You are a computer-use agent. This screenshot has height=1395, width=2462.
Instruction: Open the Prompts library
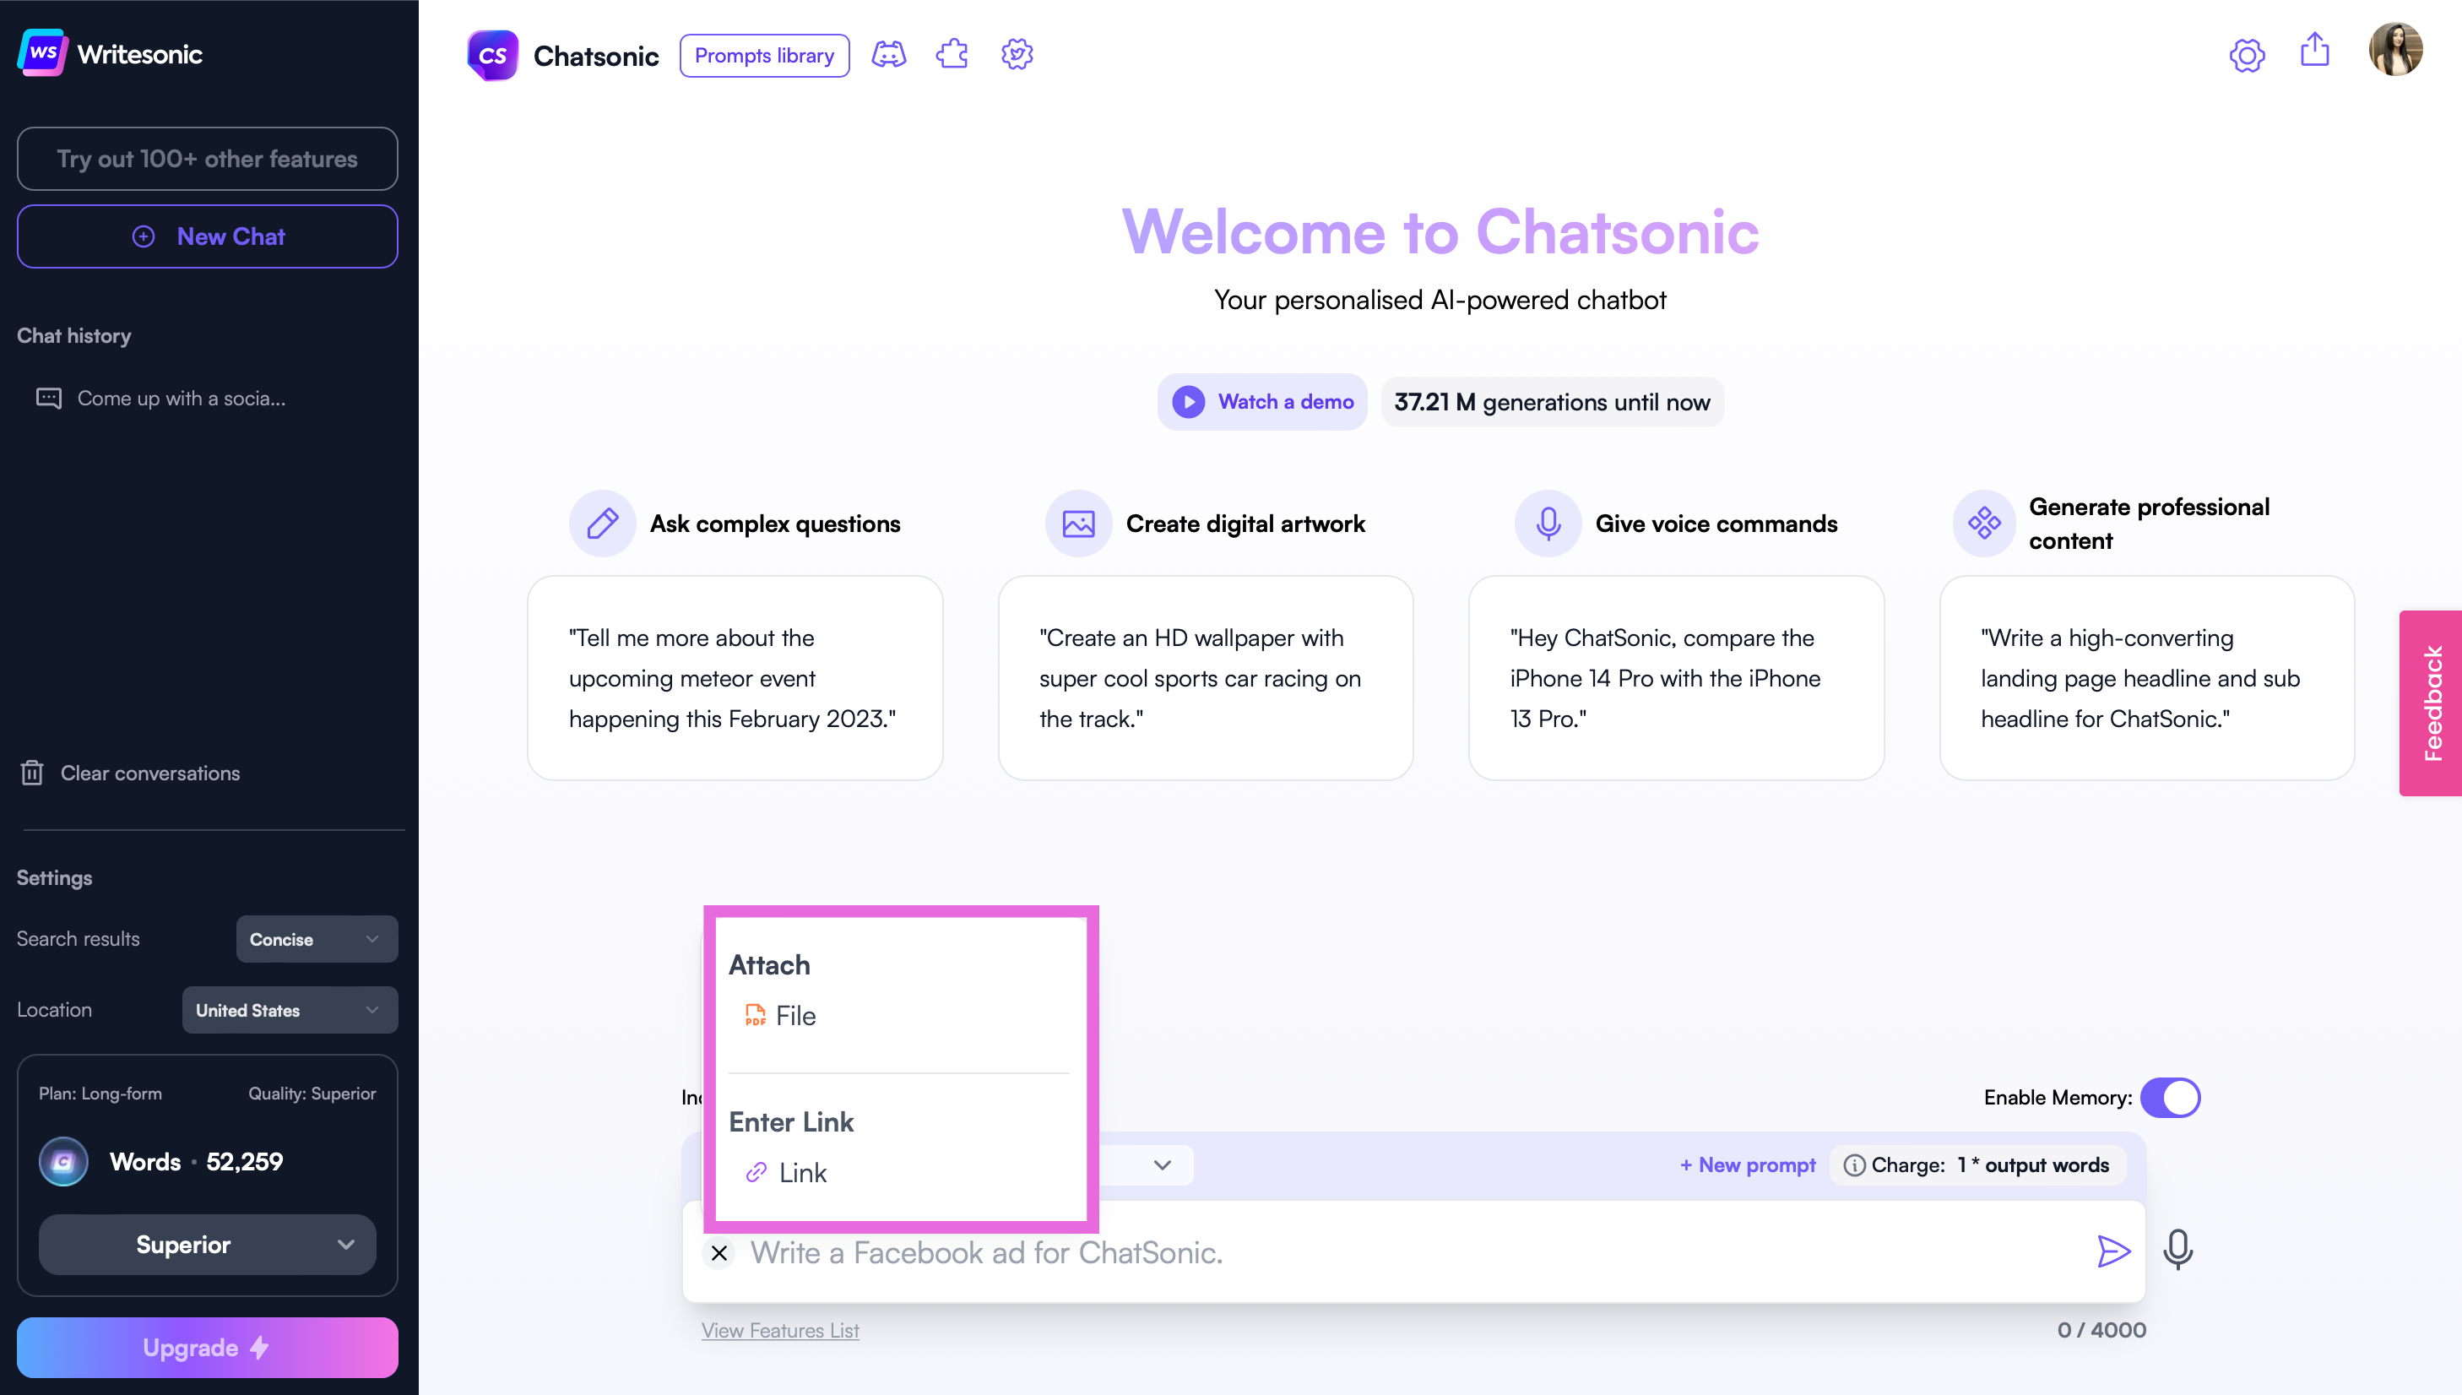[763, 55]
